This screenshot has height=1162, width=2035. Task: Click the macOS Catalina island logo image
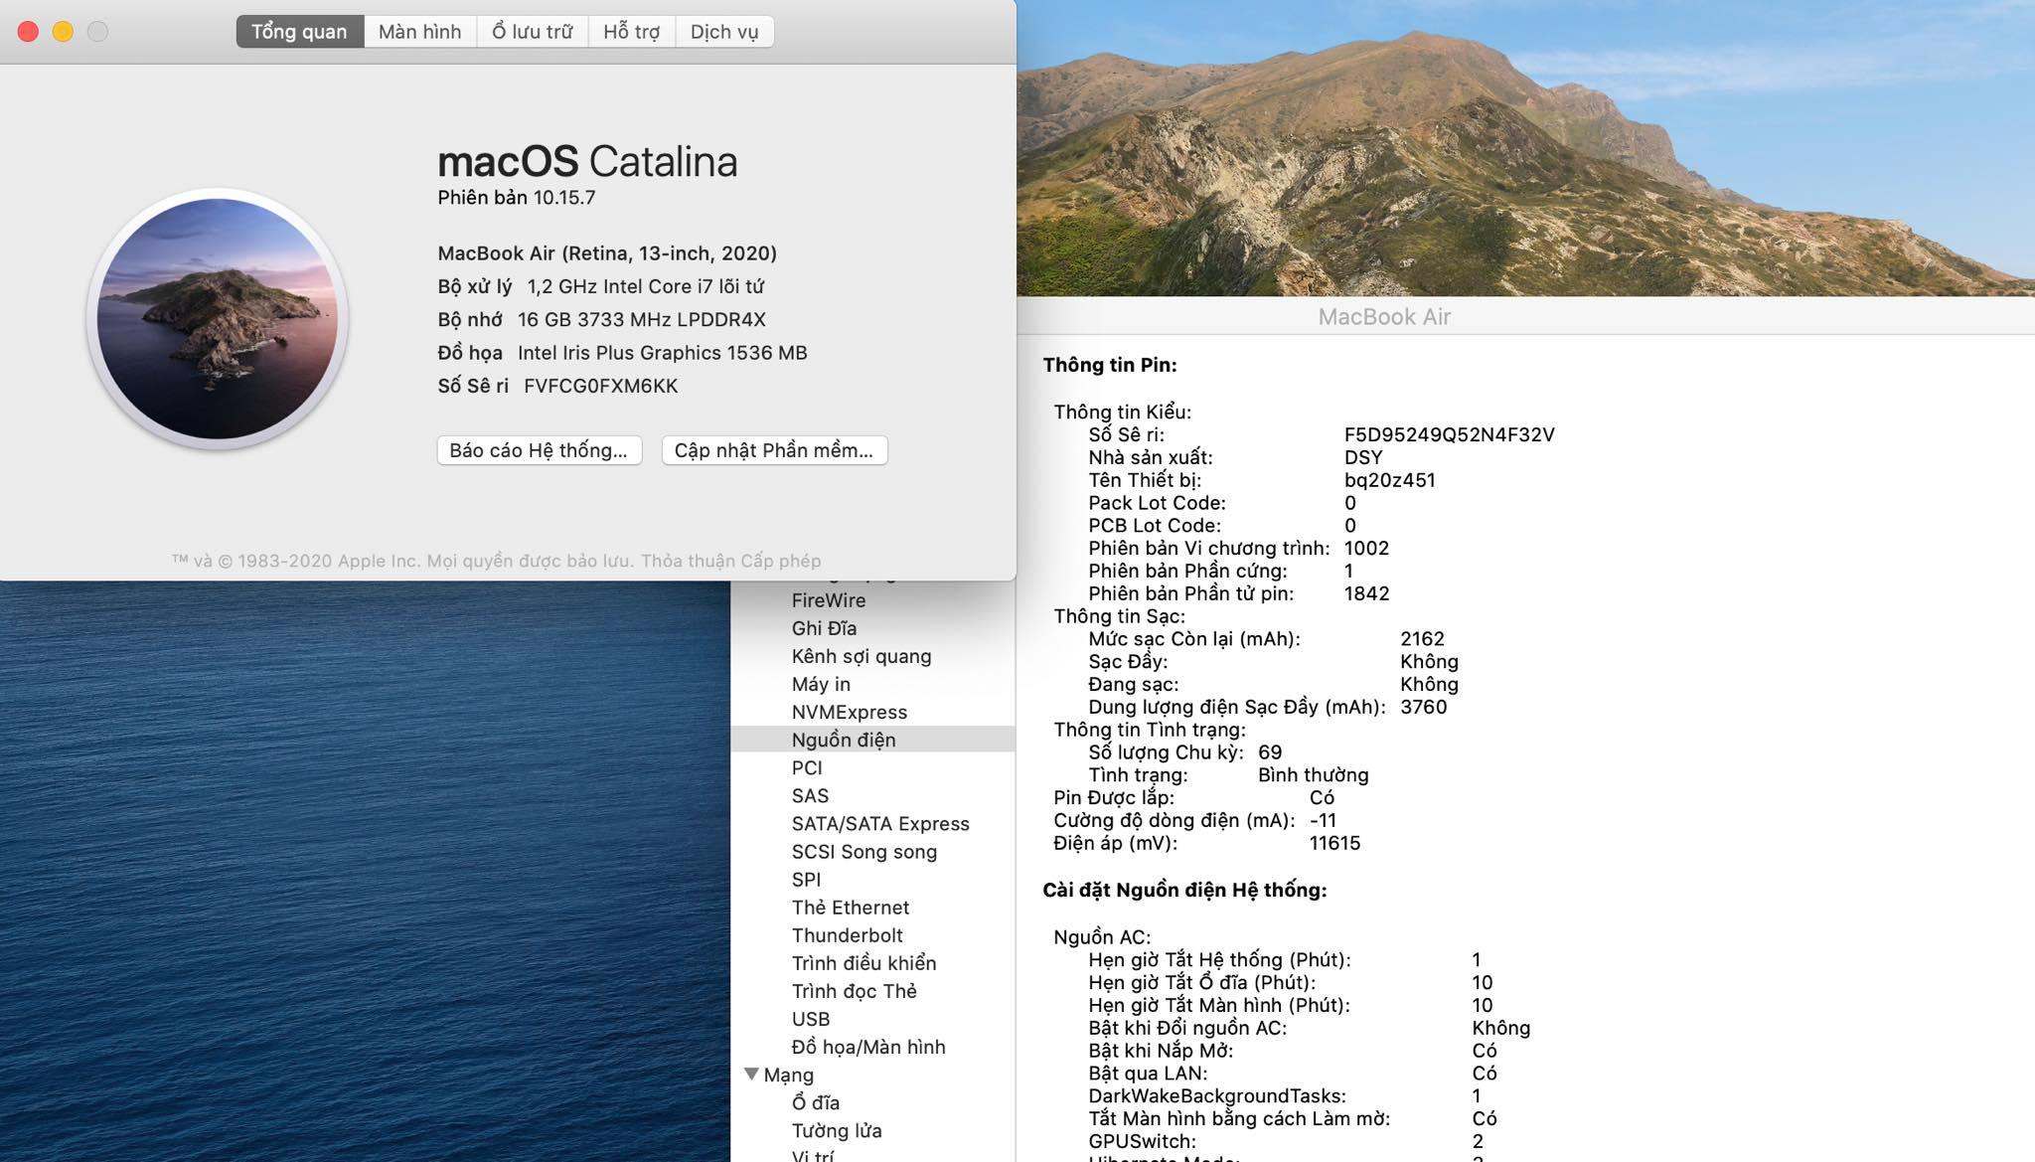(217, 318)
